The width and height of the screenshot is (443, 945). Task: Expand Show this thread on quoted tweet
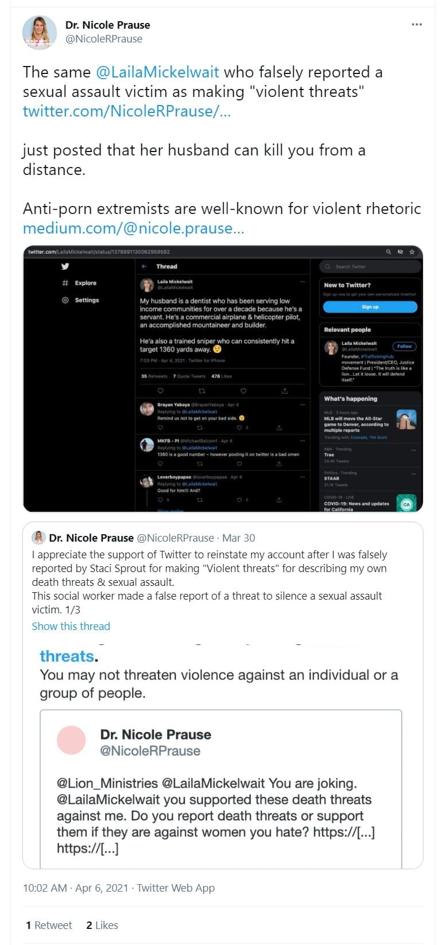coord(71,626)
